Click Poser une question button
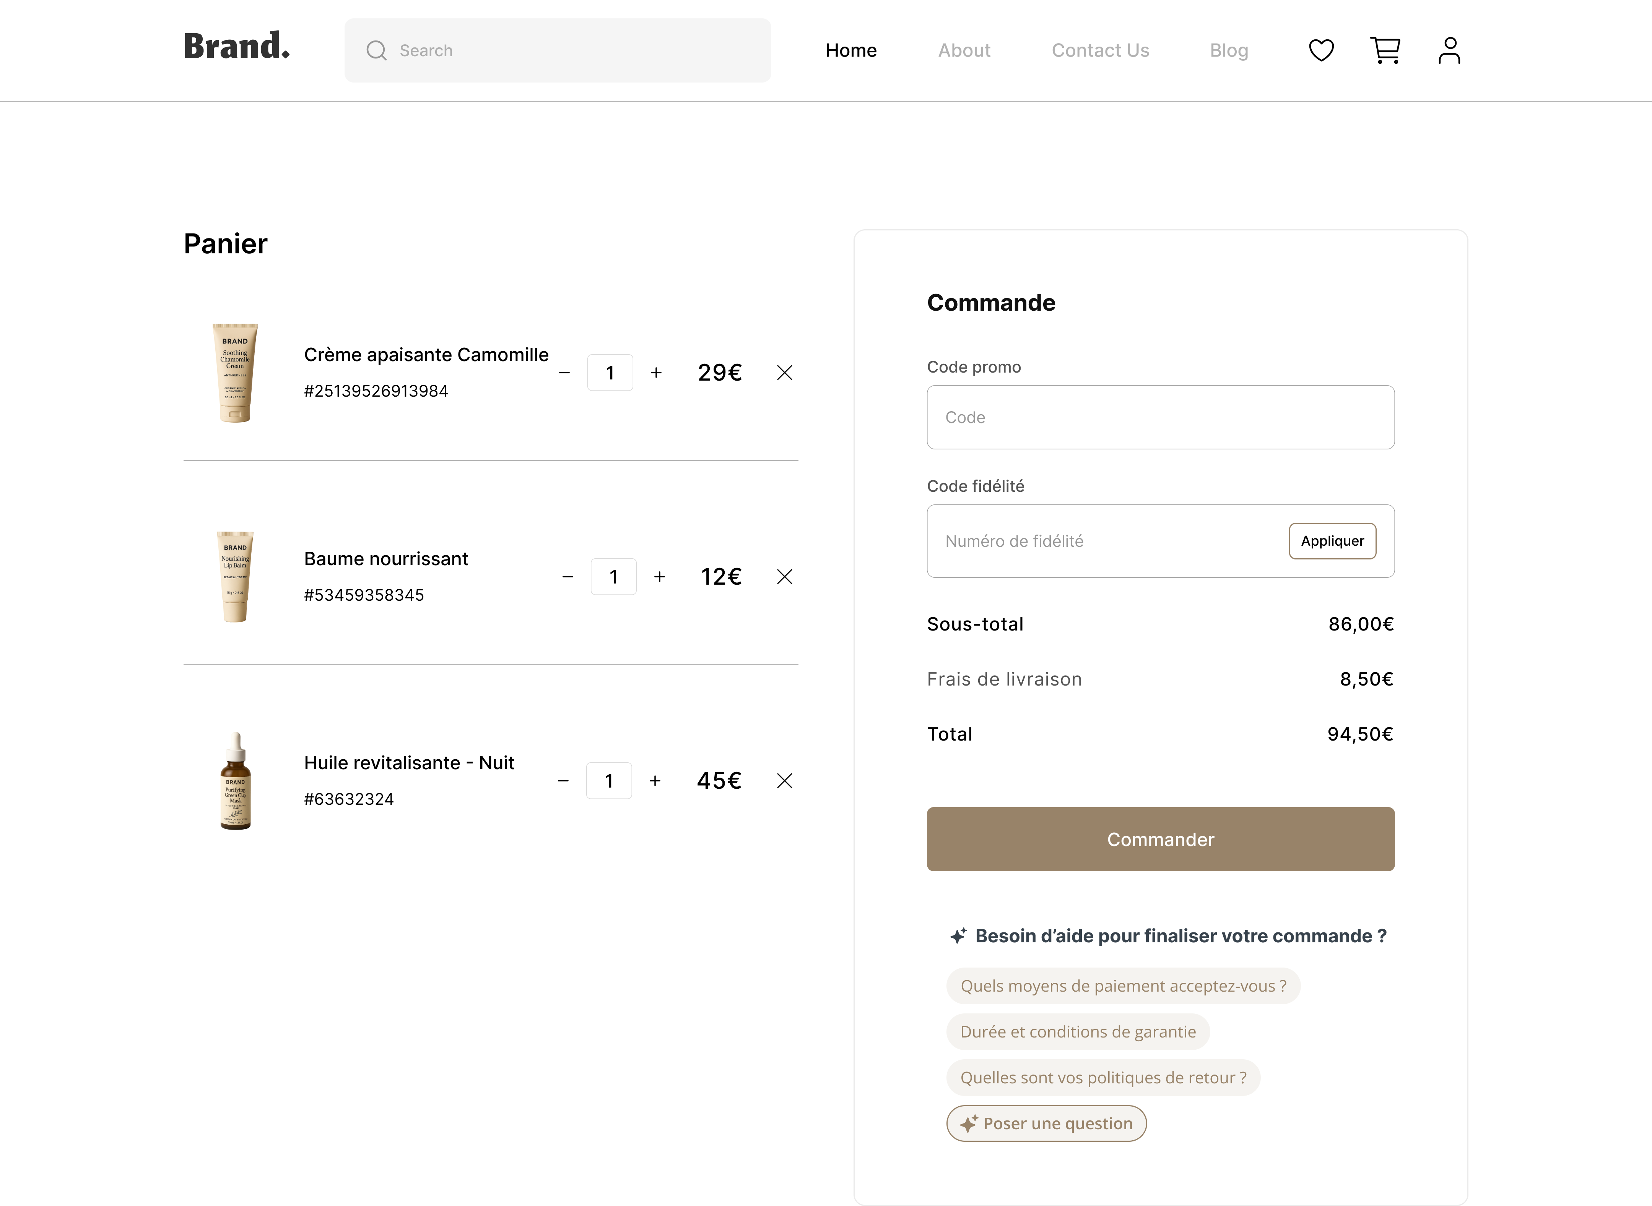This screenshot has width=1652, height=1206. (x=1046, y=1123)
